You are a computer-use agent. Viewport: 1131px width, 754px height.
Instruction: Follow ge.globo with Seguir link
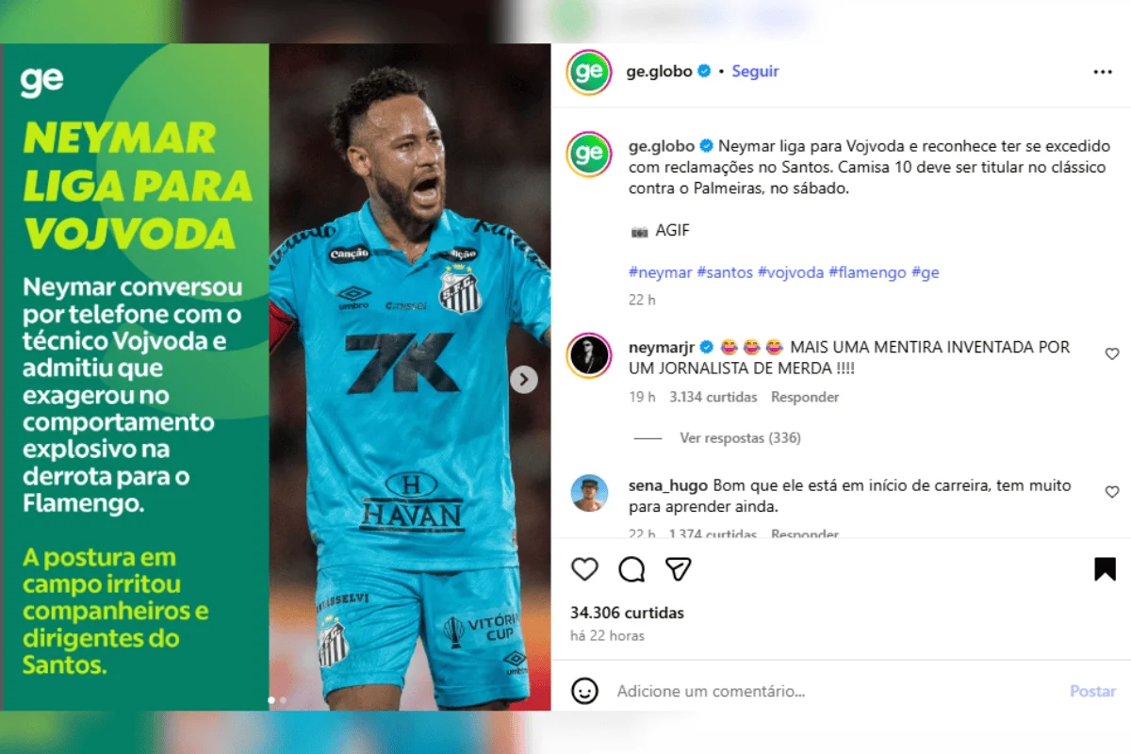755,72
